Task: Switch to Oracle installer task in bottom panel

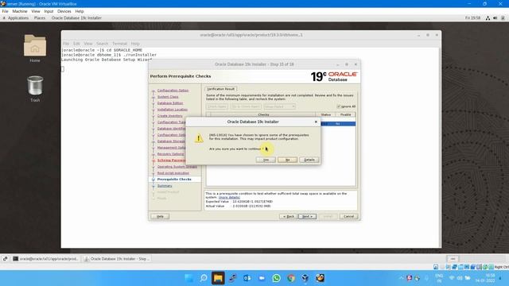Action: 116,259
